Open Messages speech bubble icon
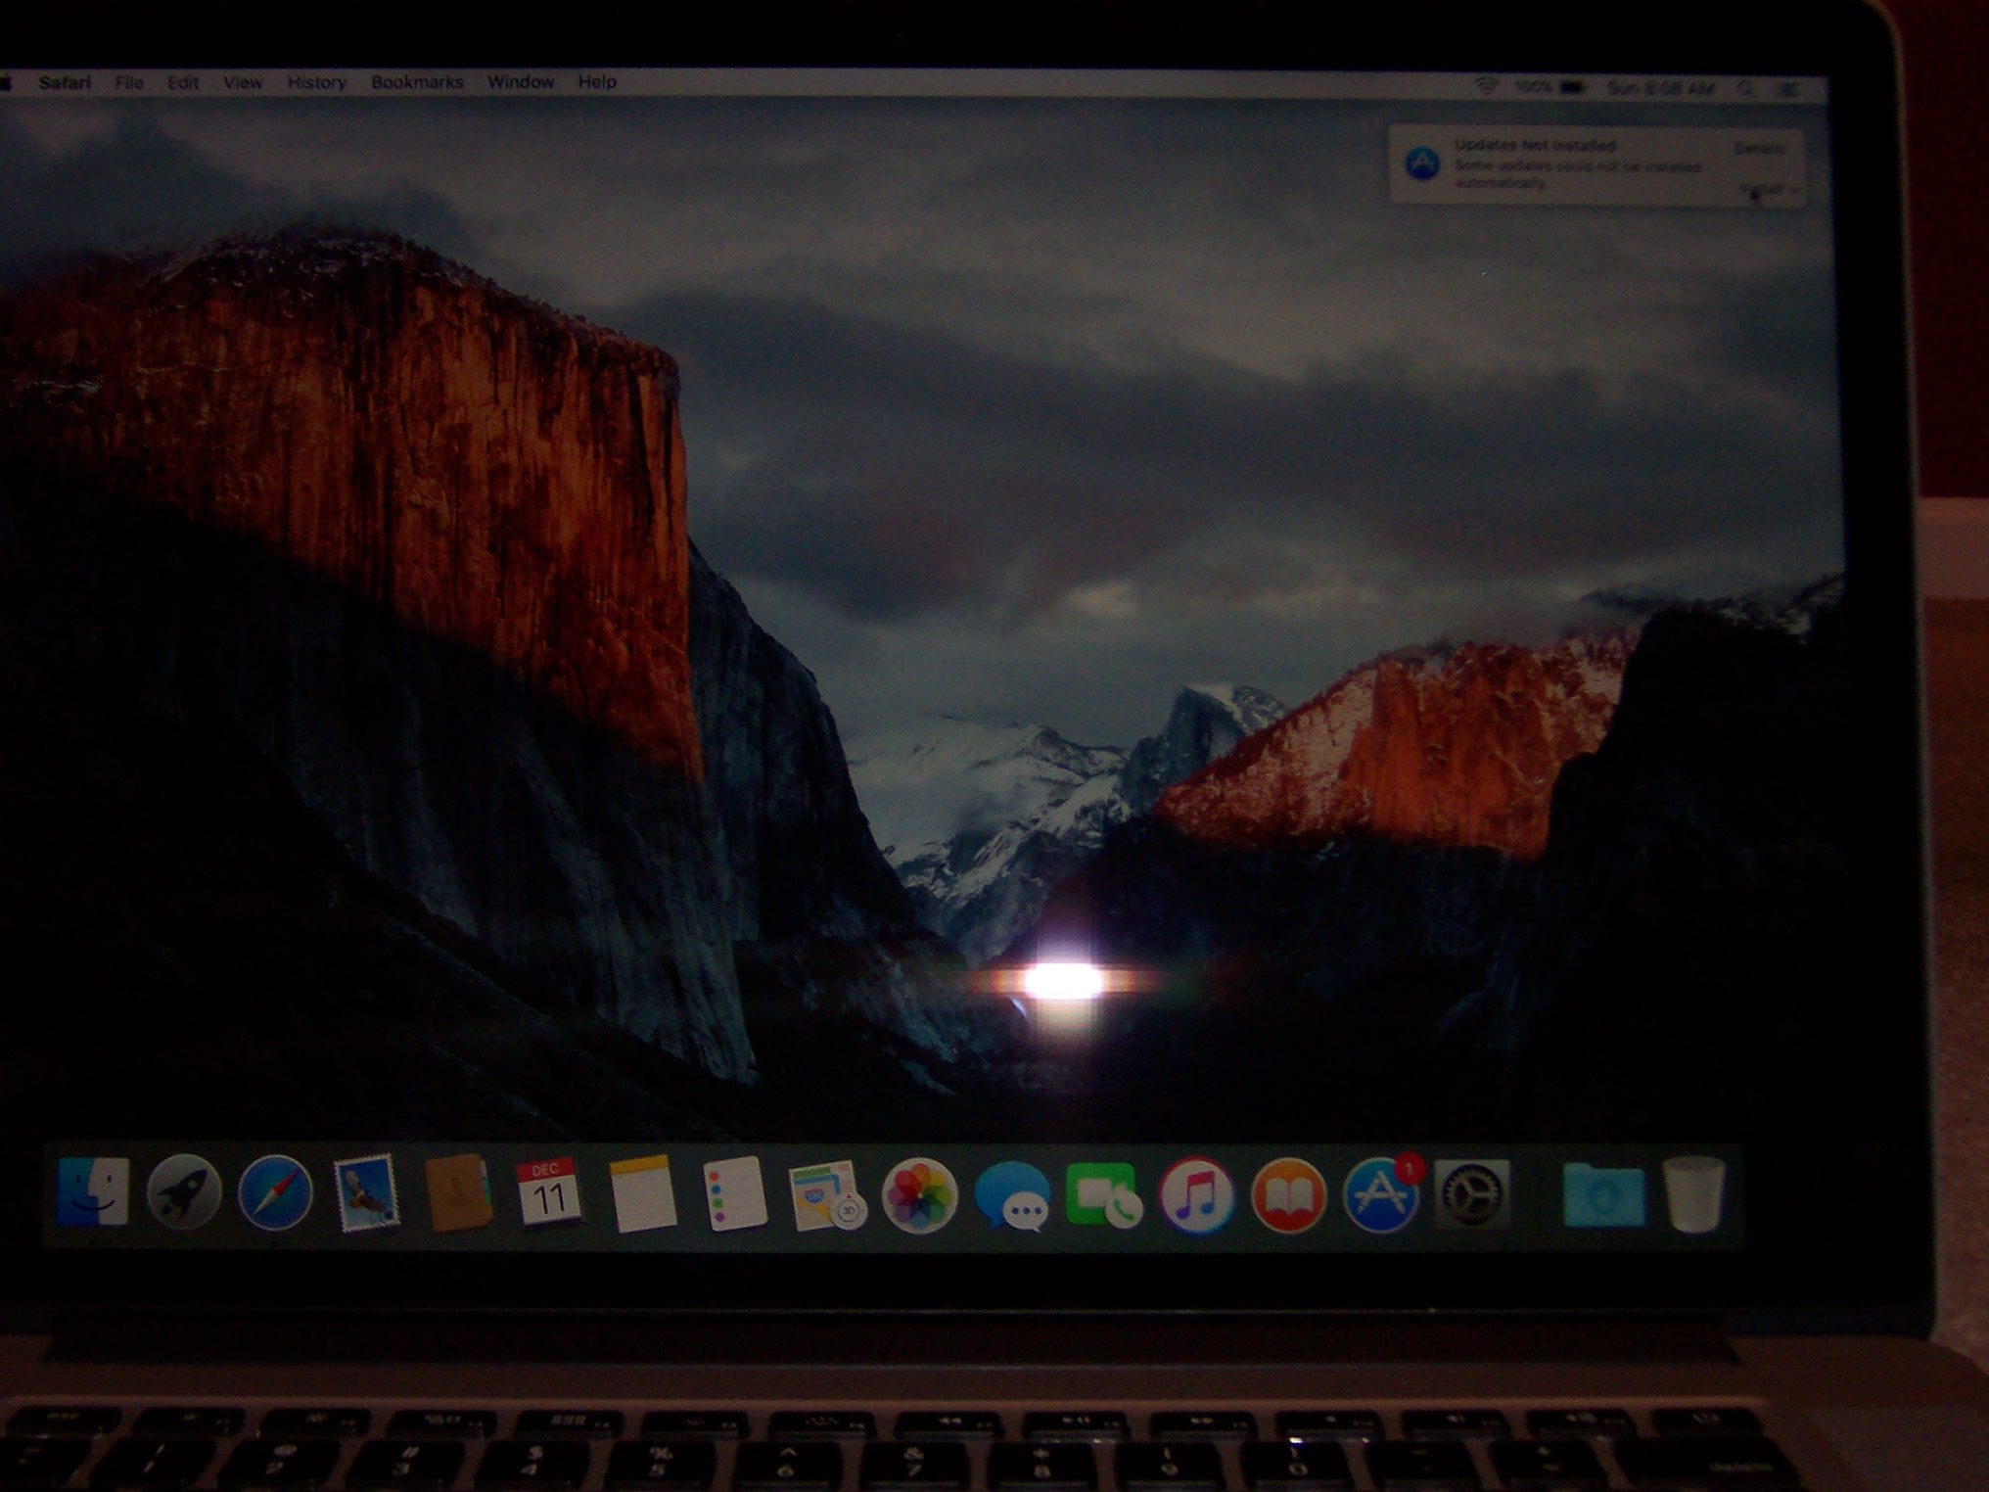Viewport: 1989px width, 1492px height. (1012, 1195)
